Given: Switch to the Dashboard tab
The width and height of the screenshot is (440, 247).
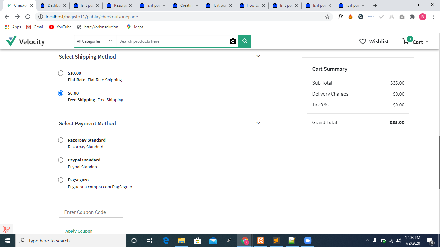Looking at the screenshot, I should point(53,5).
